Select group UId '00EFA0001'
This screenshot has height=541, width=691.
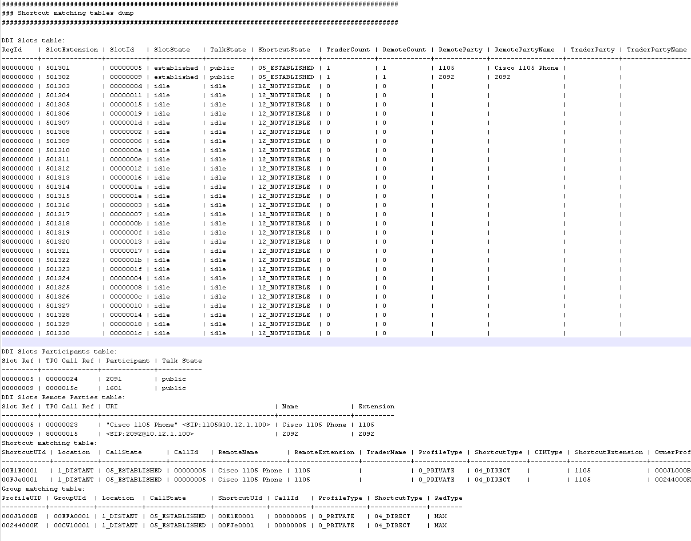72,516
